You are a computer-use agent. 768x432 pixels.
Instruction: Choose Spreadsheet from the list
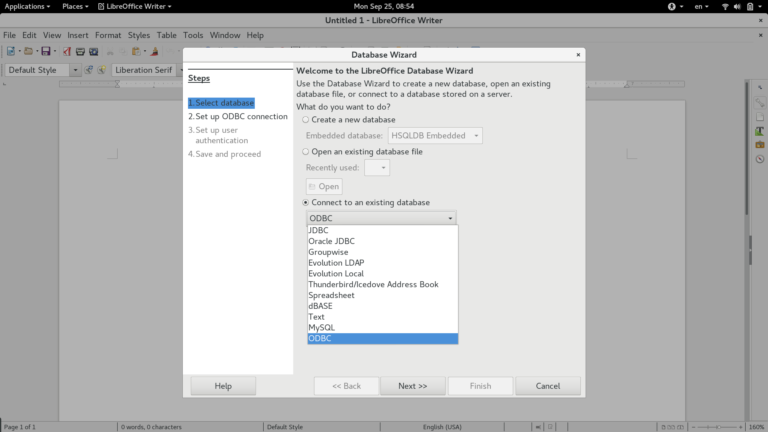tap(383, 295)
